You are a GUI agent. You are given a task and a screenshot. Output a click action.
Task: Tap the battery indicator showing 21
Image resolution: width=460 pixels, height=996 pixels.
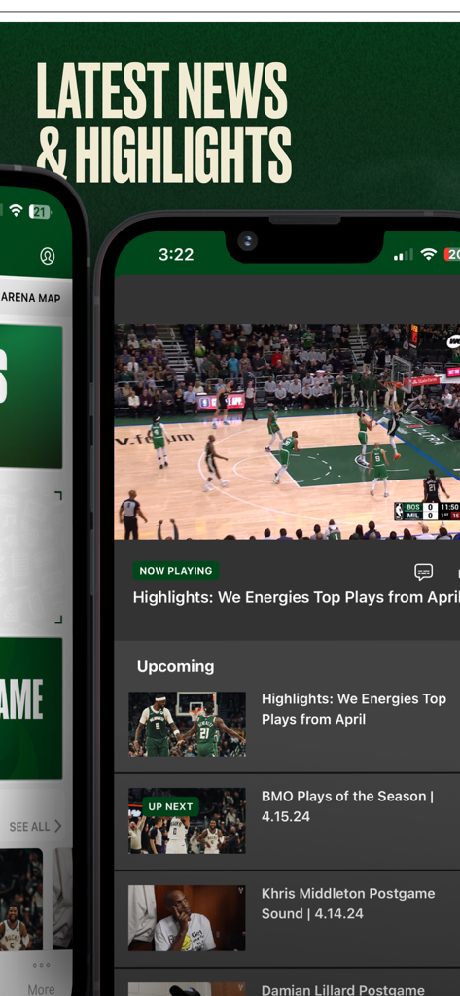[x=40, y=212]
